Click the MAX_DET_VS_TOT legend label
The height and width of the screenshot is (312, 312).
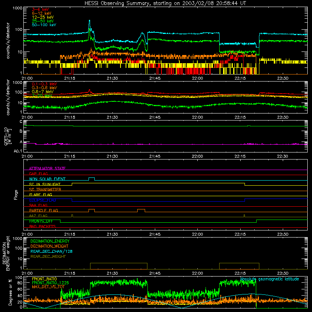point(48,287)
